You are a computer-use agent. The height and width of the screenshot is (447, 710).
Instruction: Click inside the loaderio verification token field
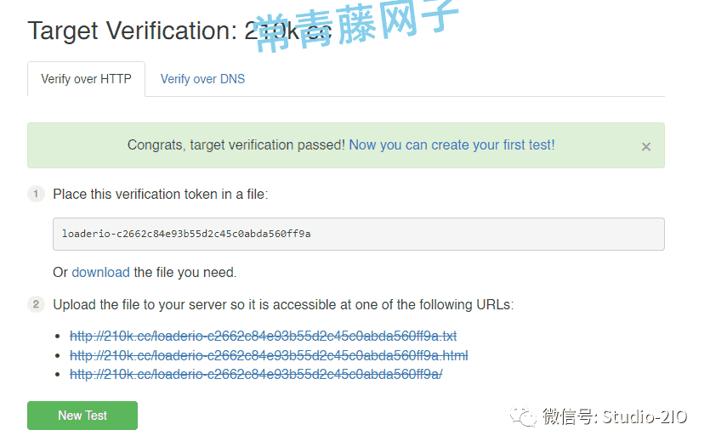click(x=358, y=234)
